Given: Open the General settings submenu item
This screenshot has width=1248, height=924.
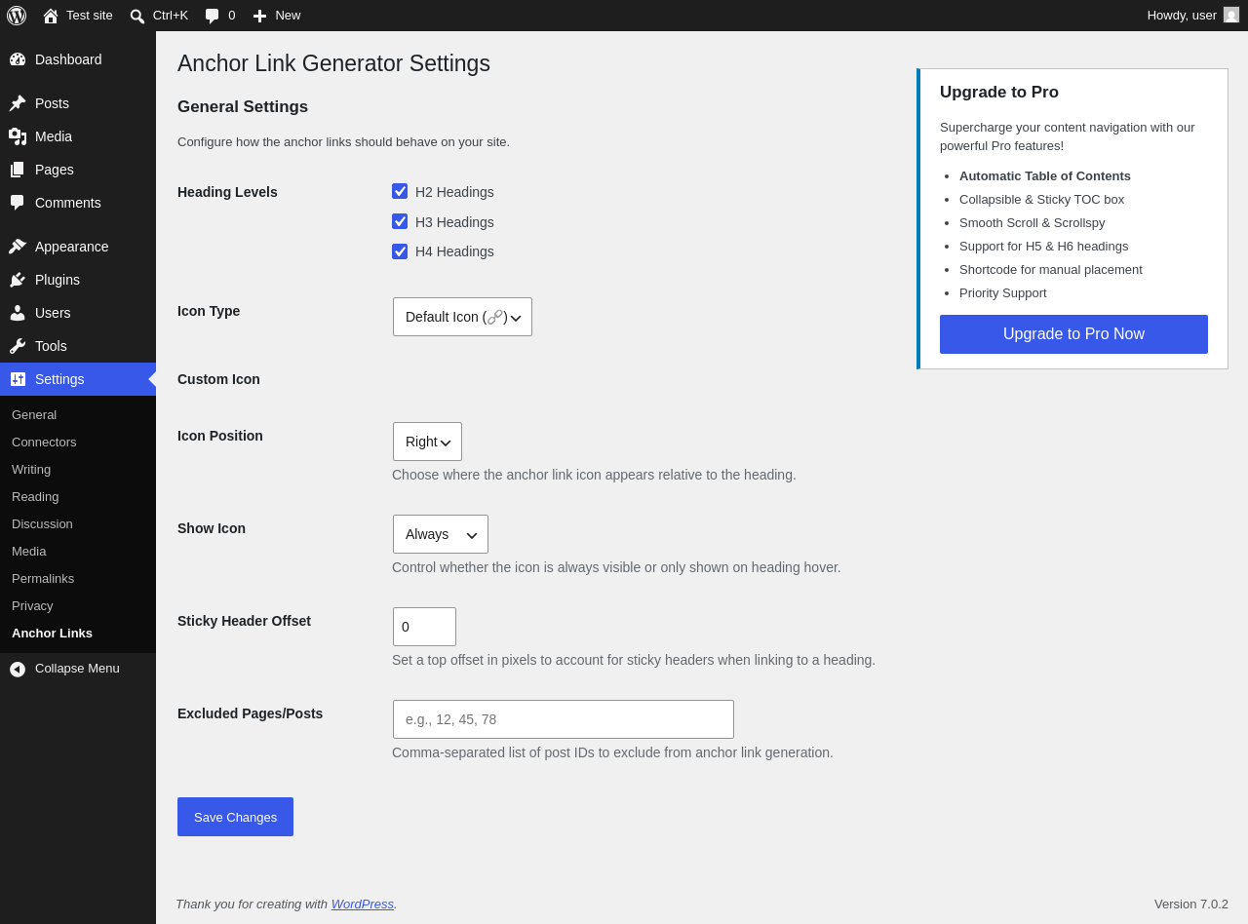Looking at the screenshot, I should (x=34, y=414).
